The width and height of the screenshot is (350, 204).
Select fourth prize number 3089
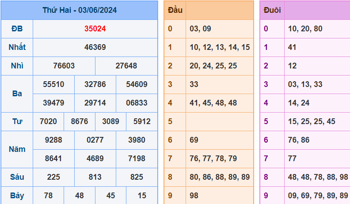click(111, 121)
